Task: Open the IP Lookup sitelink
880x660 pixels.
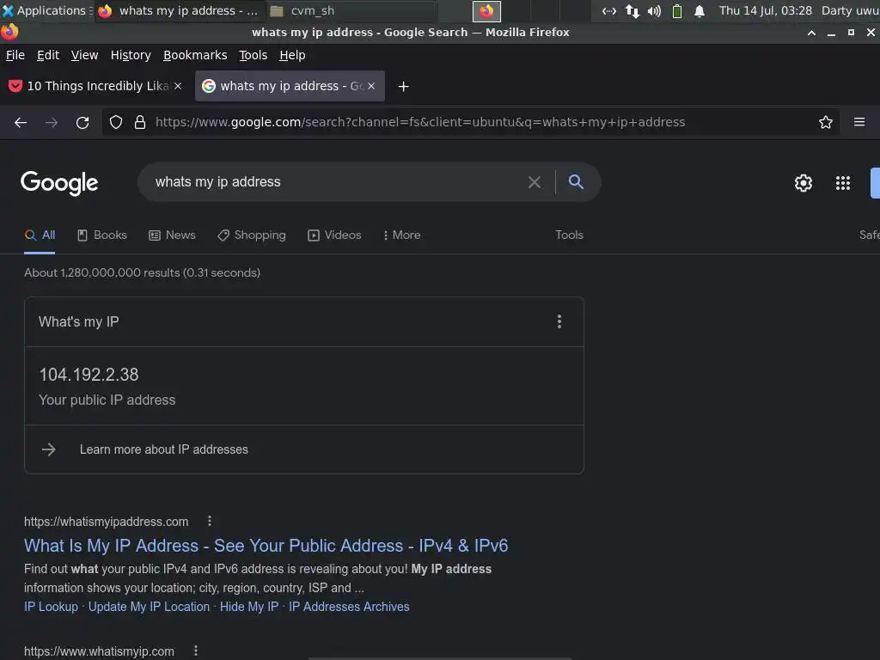Action: (51, 607)
